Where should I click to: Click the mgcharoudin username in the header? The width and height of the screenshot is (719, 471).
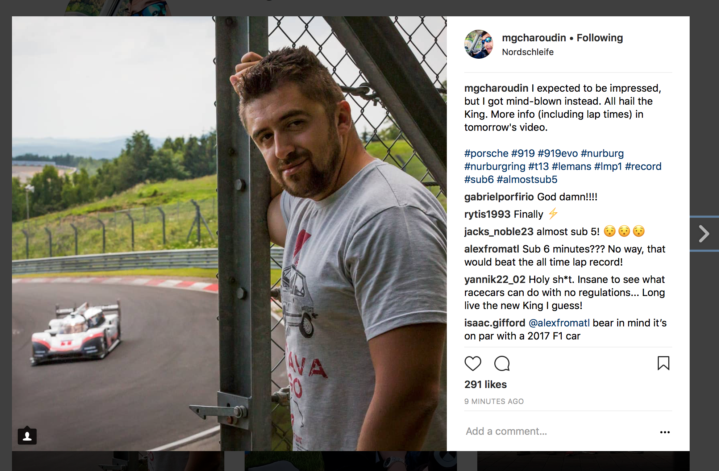tap(534, 38)
